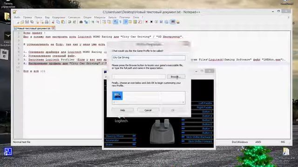Viewport: 298px width, 167px height.
Task: Click Steering Wheel axis in Profiler
Action: (x=115, y=136)
